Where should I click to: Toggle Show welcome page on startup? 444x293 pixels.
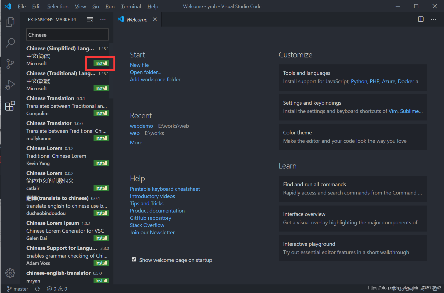tap(134, 259)
